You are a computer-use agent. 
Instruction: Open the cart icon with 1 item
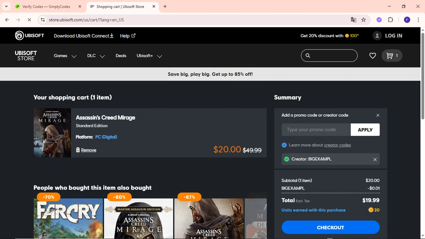[x=392, y=56]
